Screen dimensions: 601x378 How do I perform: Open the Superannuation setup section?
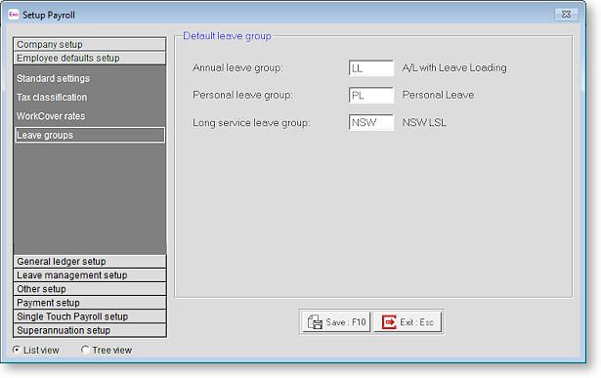90,330
